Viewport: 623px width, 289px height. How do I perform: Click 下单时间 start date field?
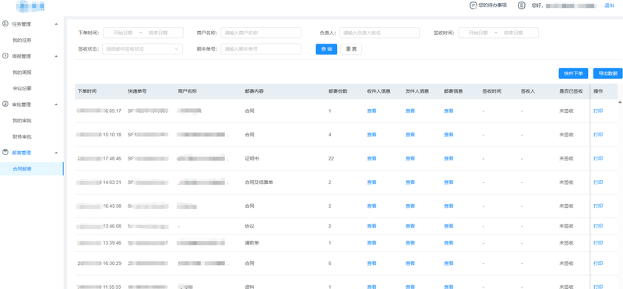point(122,33)
